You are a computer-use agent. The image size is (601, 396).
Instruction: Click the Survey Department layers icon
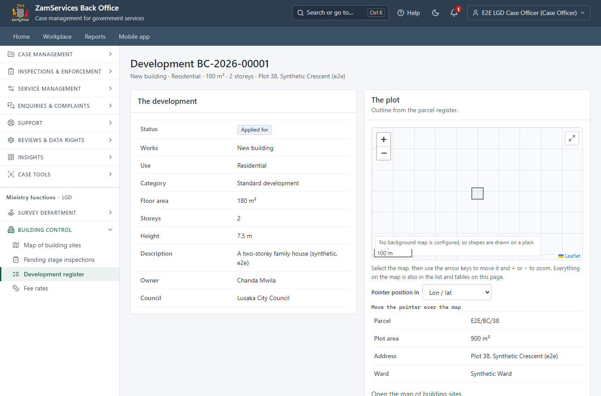click(x=11, y=213)
